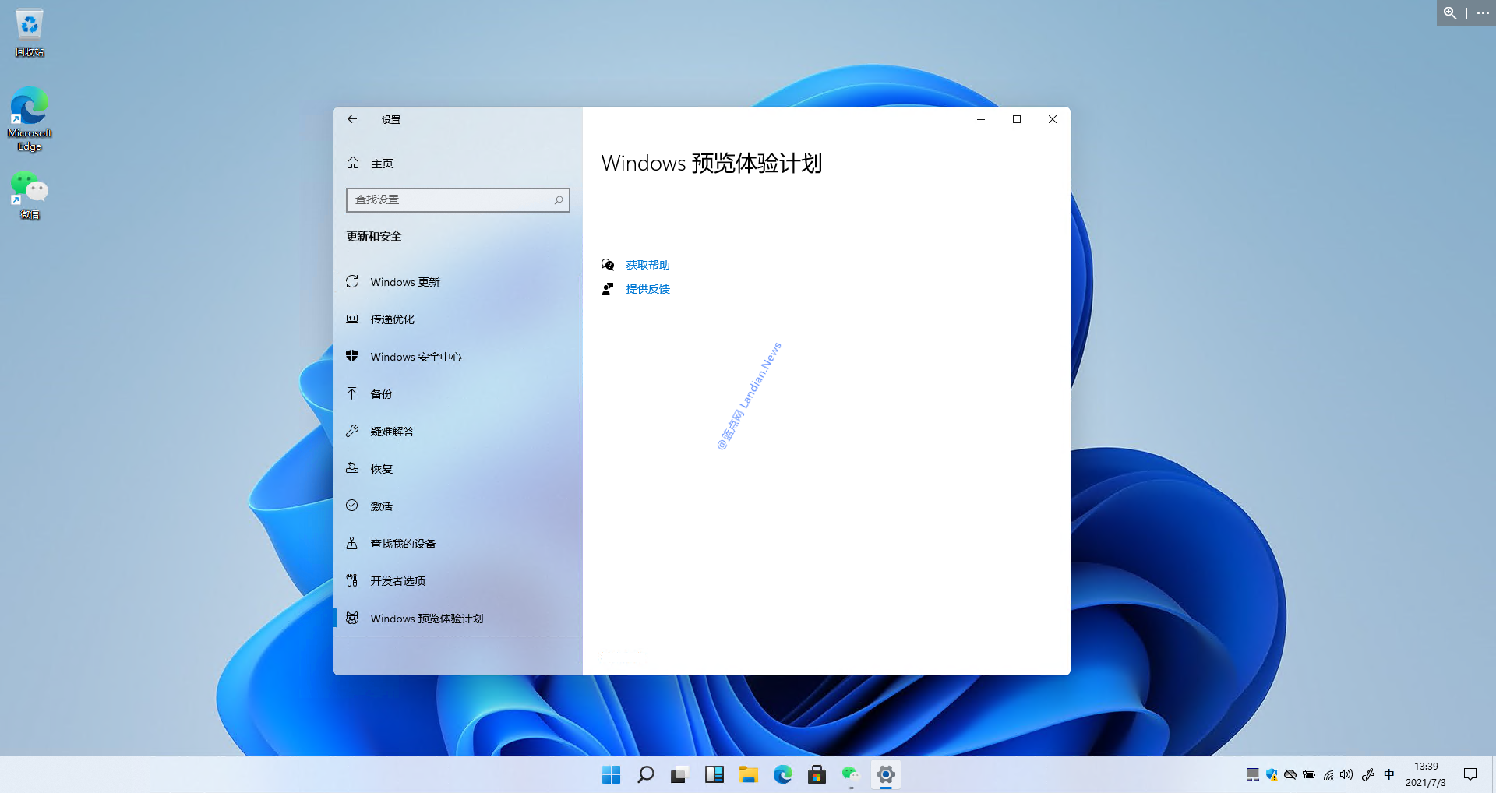Open the 提供反馈 feedback link

[x=647, y=289]
